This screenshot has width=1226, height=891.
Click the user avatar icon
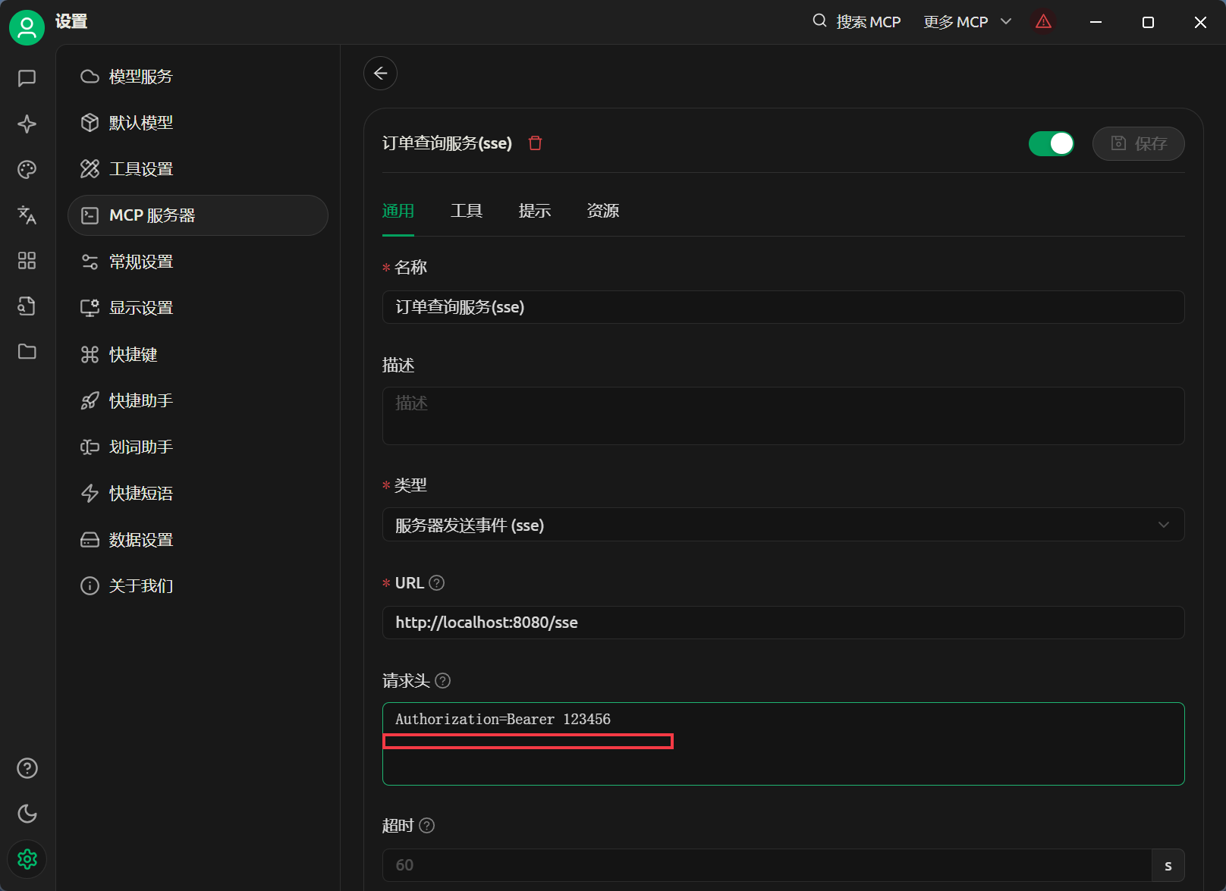[27, 27]
